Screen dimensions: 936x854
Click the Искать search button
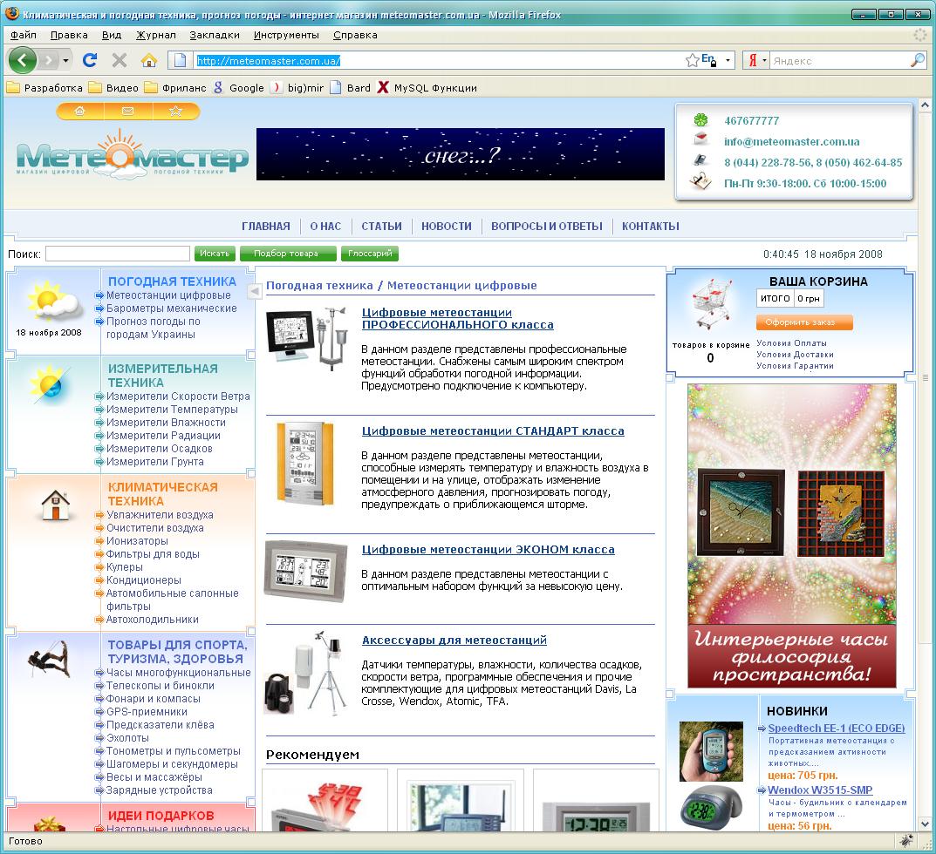[x=215, y=254]
